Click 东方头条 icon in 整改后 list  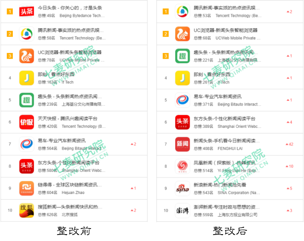(x=183, y=122)
